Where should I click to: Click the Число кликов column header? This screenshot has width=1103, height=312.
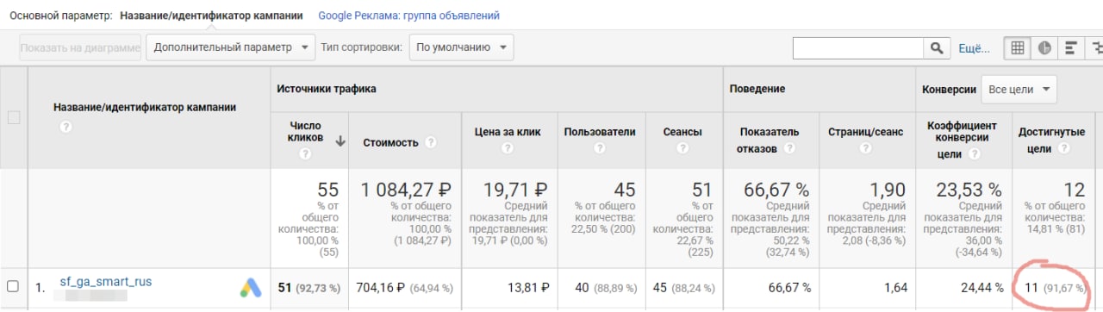point(305,131)
